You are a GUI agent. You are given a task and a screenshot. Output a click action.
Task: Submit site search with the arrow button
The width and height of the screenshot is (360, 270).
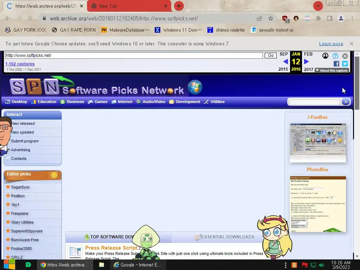346,102
